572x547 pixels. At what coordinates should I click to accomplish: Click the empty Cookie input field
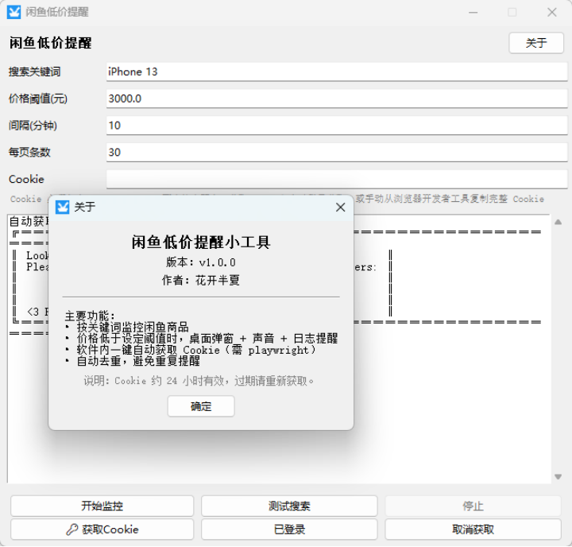coord(336,180)
